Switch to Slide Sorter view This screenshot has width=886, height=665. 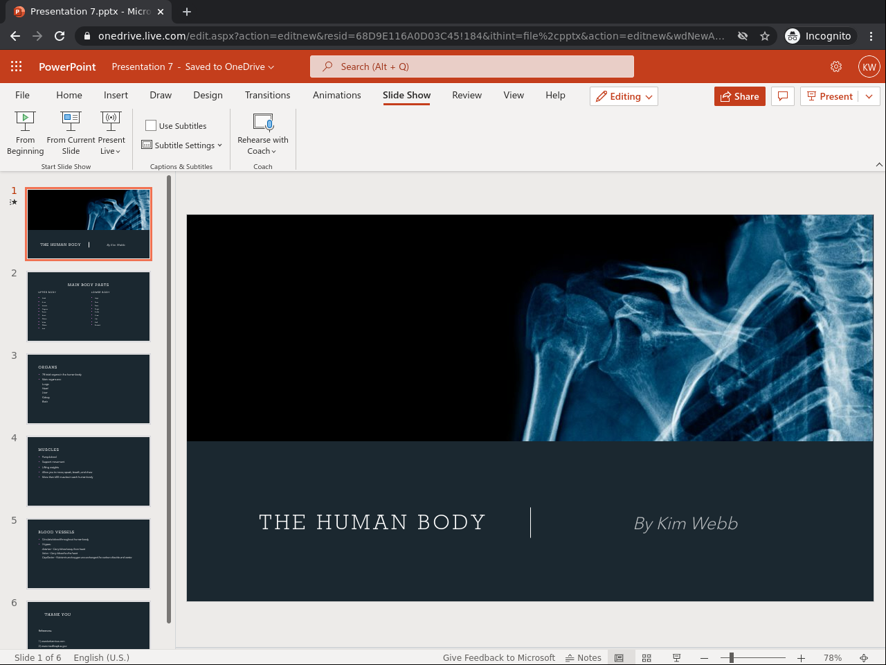point(647,657)
